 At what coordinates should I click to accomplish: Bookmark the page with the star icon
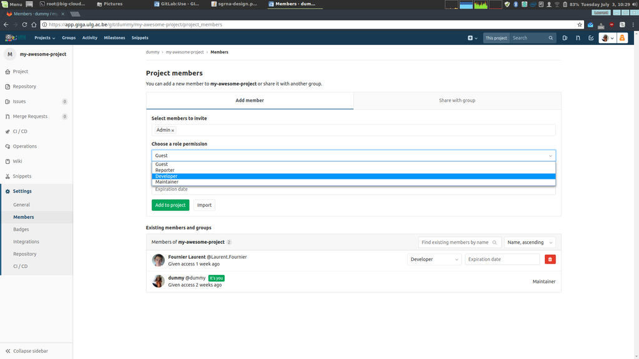coord(580,24)
